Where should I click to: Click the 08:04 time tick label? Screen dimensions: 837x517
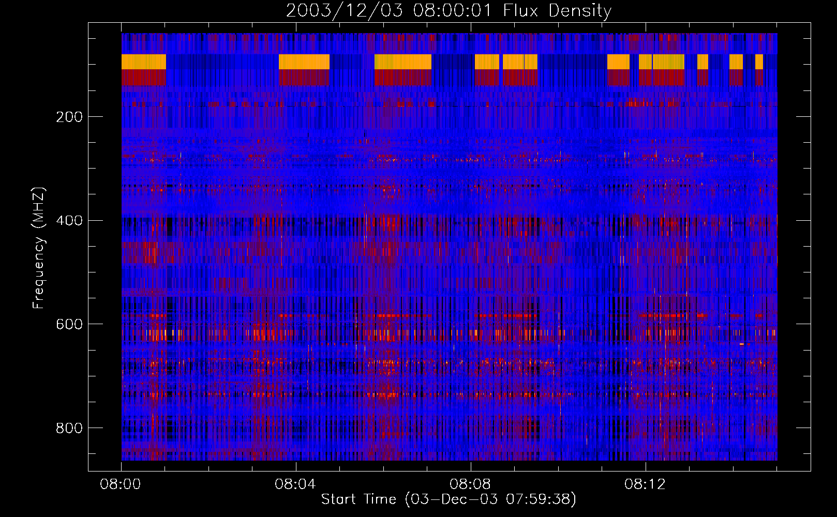pos(295,484)
